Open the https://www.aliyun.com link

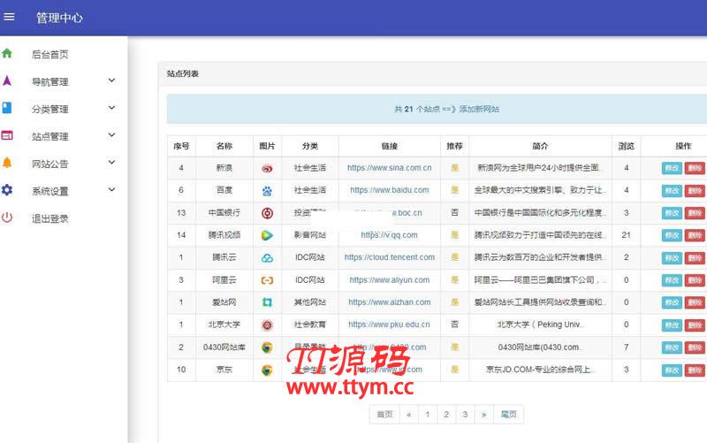tap(389, 279)
